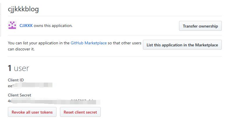
Task: Reset the client secret
Action: point(80,112)
